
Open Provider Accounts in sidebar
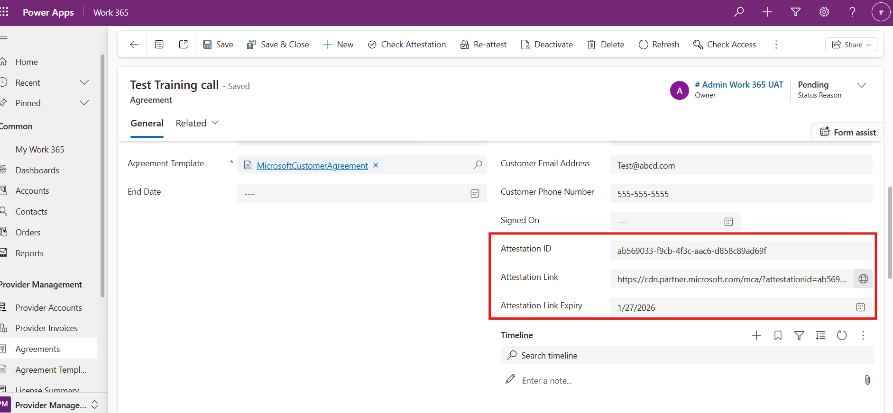click(x=48, y=308)
